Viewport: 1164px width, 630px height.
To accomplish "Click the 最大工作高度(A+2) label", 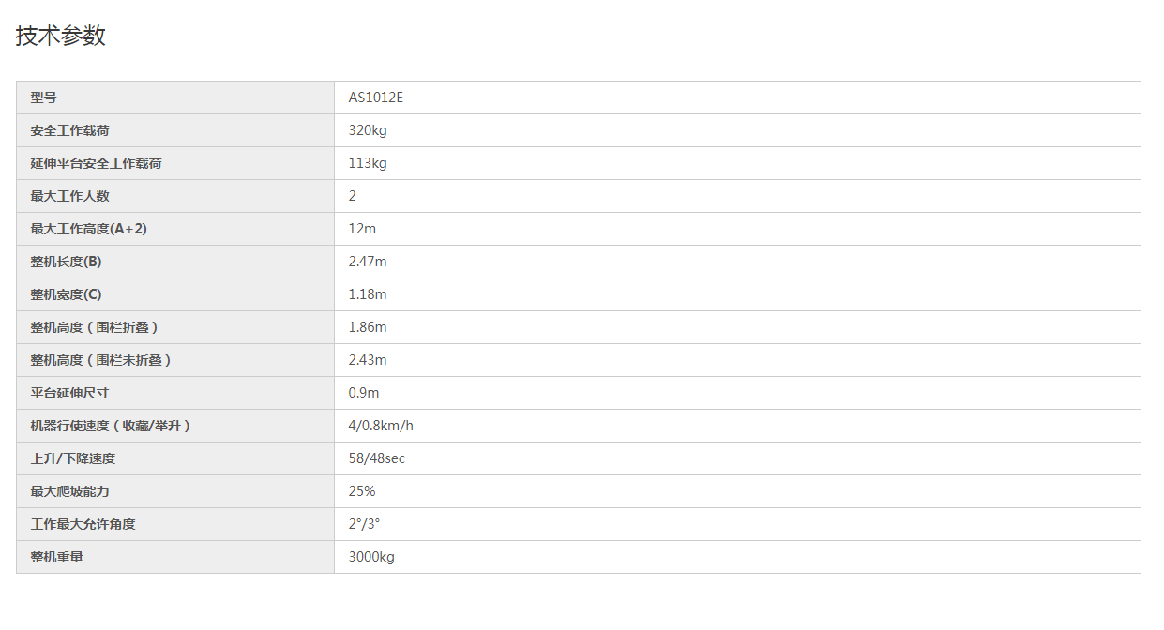I will pos(89,229).
